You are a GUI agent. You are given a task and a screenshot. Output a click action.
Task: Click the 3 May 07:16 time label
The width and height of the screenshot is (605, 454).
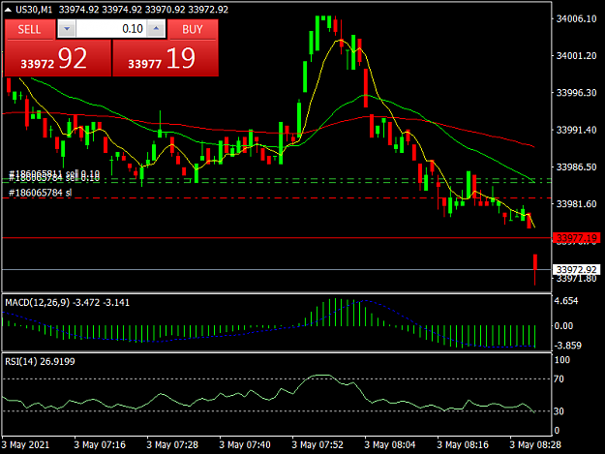coord(100,444)
